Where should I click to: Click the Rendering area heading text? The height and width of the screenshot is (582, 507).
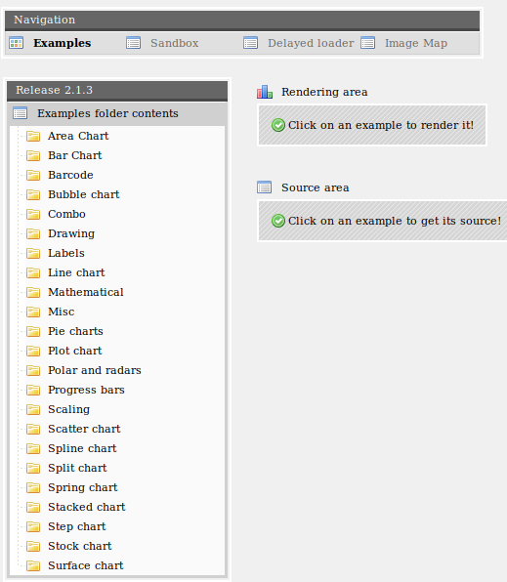coord(324,92)
